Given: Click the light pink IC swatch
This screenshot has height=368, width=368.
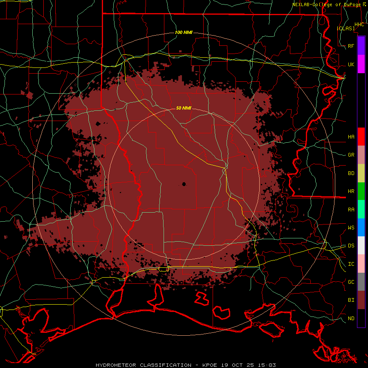Looking at the screenshot, I should (361, 264).
